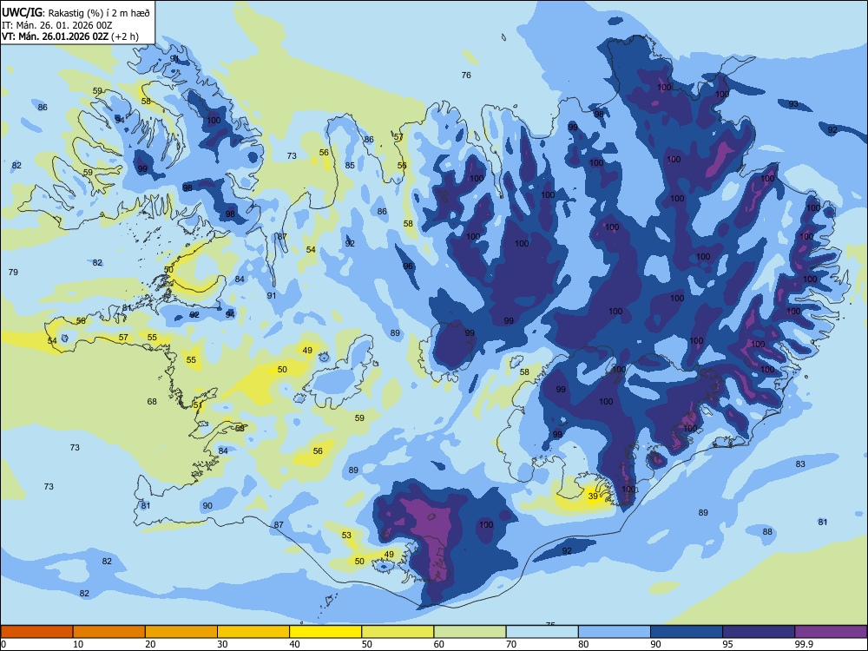Select the medium blue 80–90 legend swatch
This screenshot has width=868, height=651.
coord(615,632)
